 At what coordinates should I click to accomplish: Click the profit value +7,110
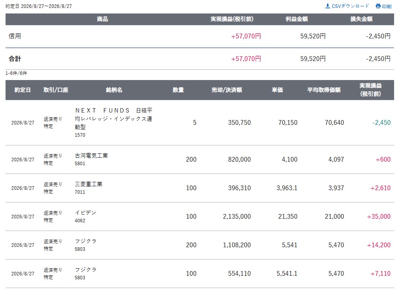click(x=381, y=274)
